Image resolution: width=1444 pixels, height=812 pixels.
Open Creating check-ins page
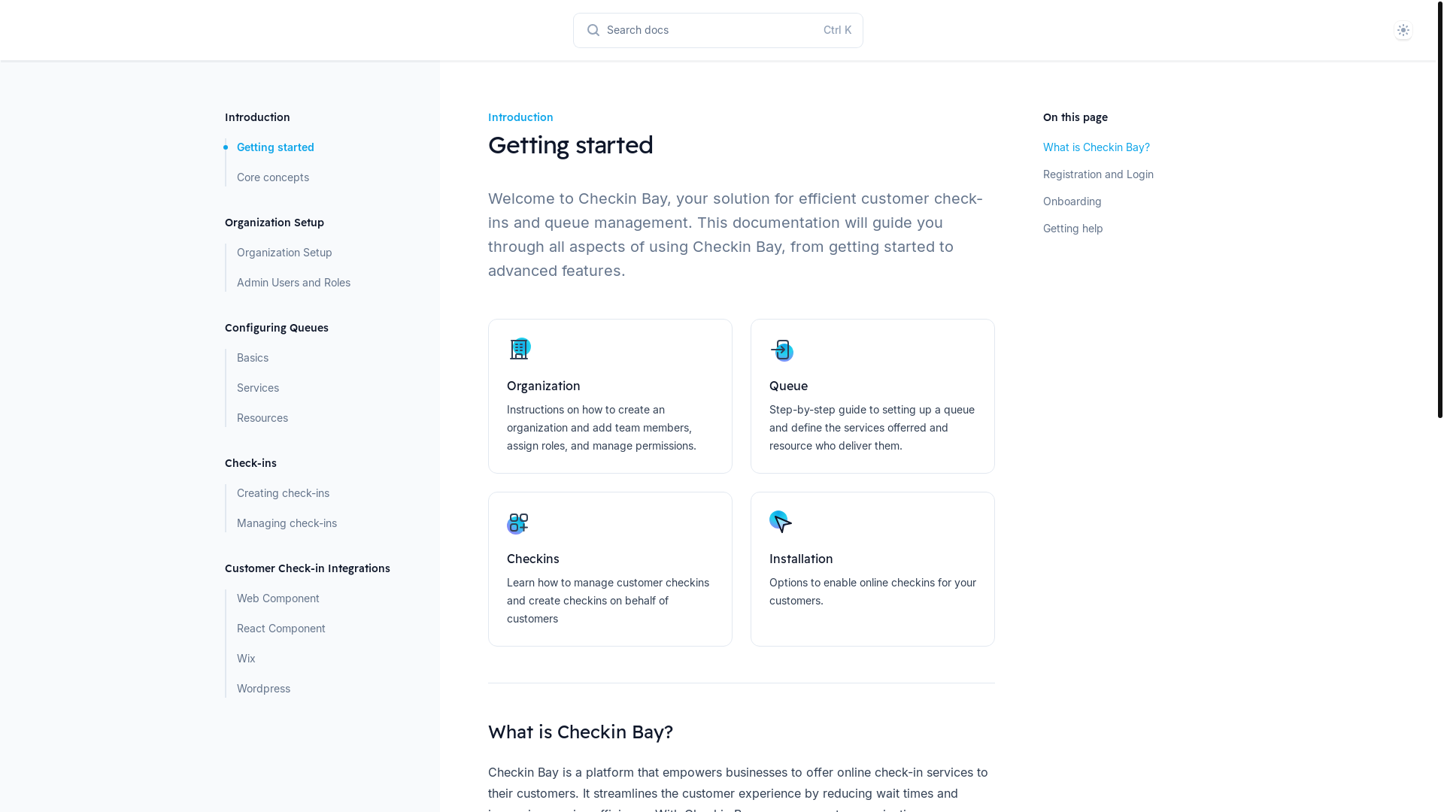coord(283,493)
